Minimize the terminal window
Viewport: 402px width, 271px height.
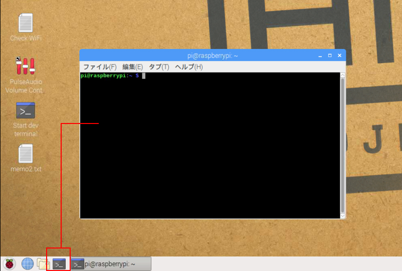coord(320,55)
